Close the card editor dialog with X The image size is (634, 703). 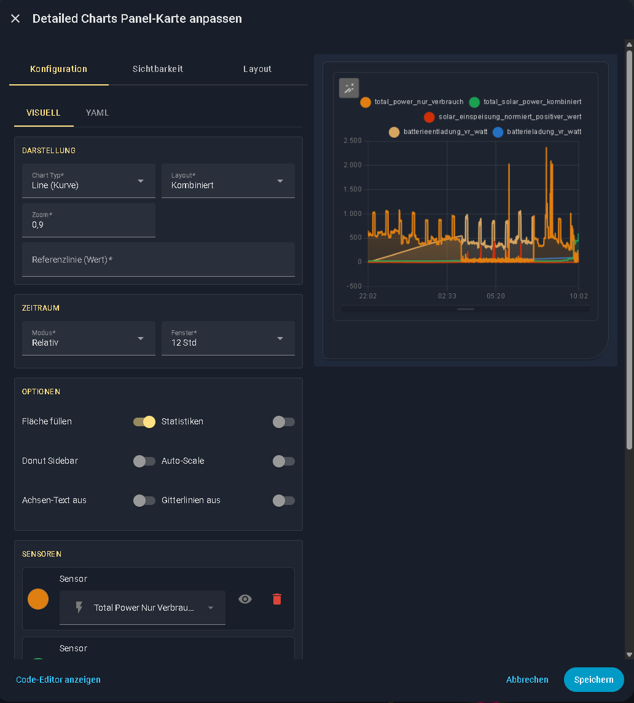coord(15,18)
